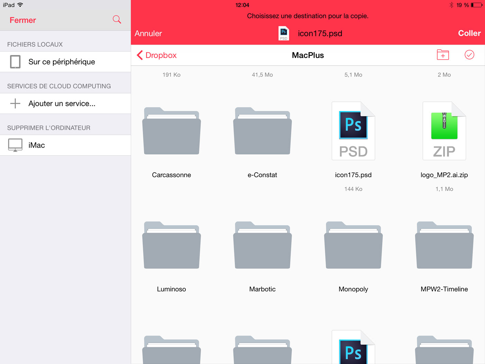Viewport: 485px width, 364px height.
Task: Tap the 1,1 Mo size text
Action: [444, 189]
